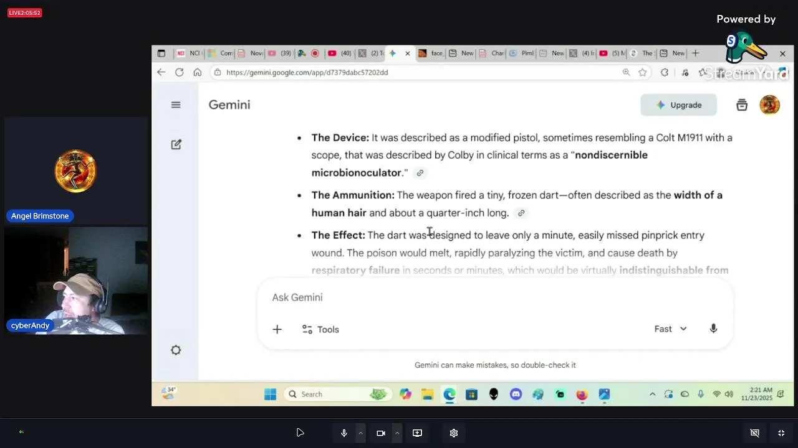This screenshot has height=448, width=798.
Task: Open the Alienware app on the taskbar
Action: (x=494, y=394)
